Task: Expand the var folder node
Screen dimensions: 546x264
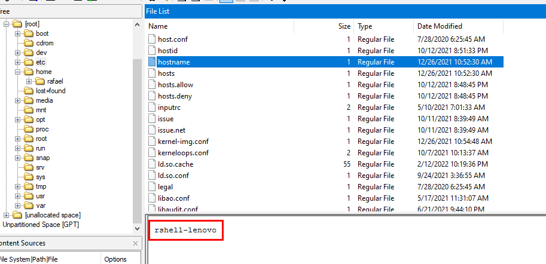Action: [18, 205]
